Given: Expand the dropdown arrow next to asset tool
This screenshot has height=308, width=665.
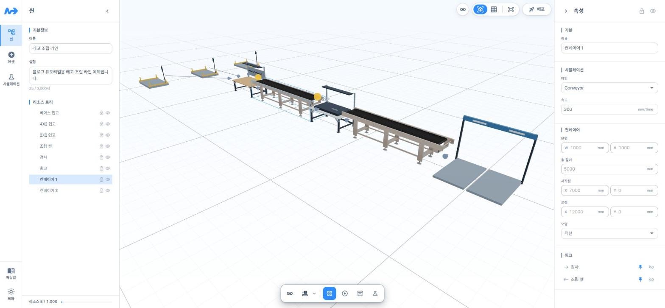Looking at the screenshot, I should tap(314, 294).
